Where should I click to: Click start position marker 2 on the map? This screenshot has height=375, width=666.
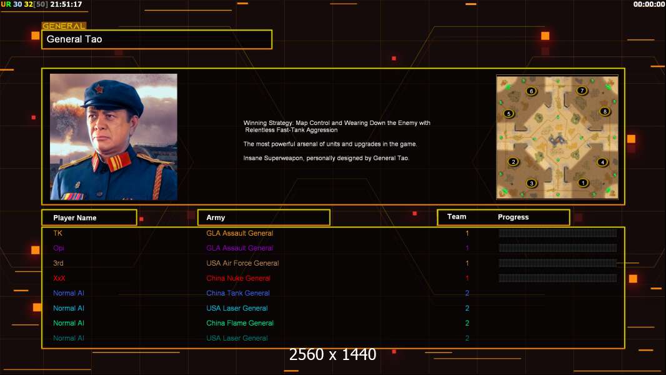coord(514,162)
